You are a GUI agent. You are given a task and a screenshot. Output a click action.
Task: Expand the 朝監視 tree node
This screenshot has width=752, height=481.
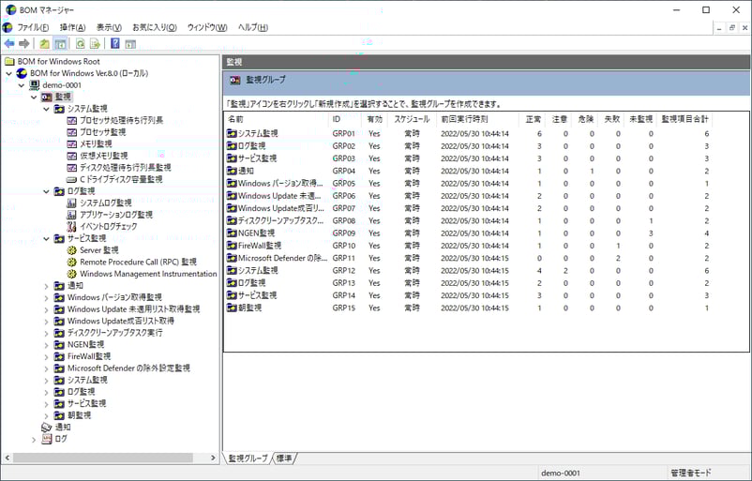(46, 415)
